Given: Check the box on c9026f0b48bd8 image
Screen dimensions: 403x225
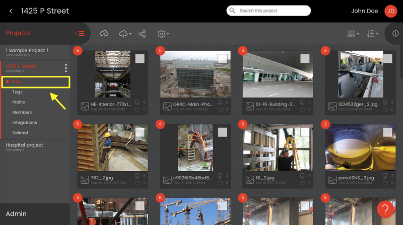Looking at the screenshot, I should (222, 132).
